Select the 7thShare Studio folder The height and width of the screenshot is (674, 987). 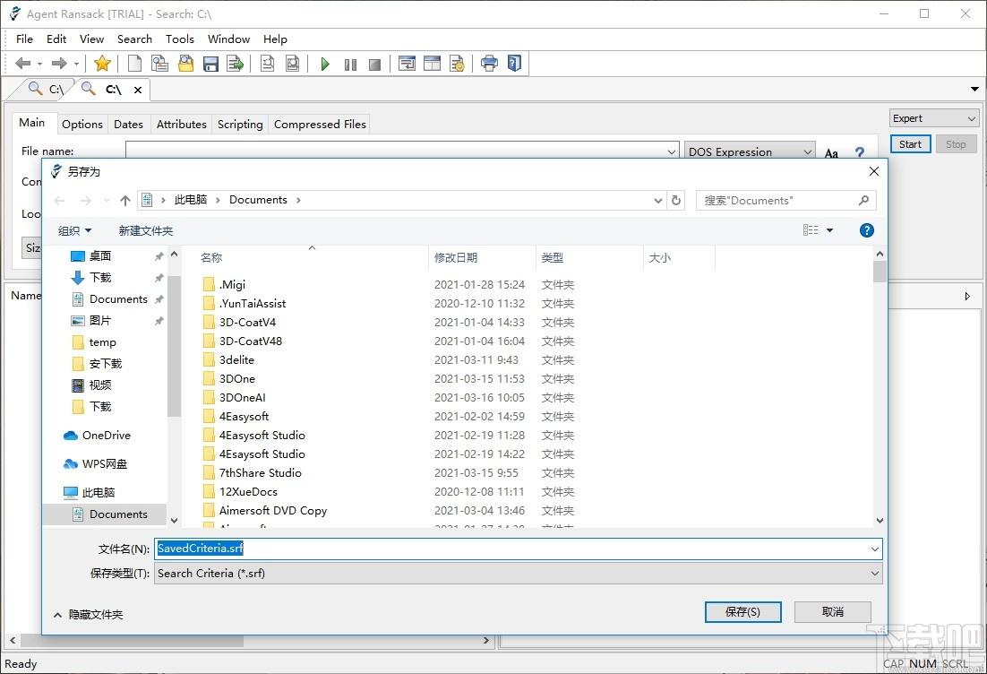261,472
